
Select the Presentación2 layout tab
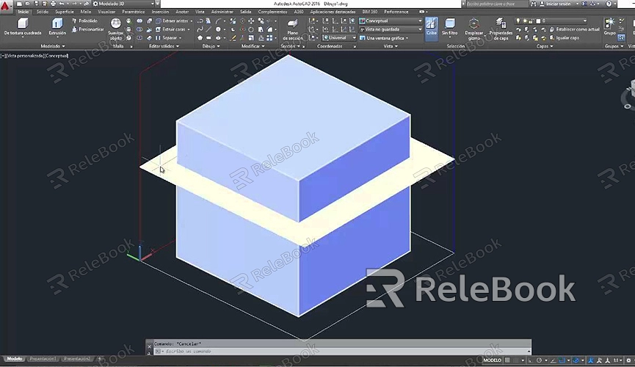pos(77,359)
